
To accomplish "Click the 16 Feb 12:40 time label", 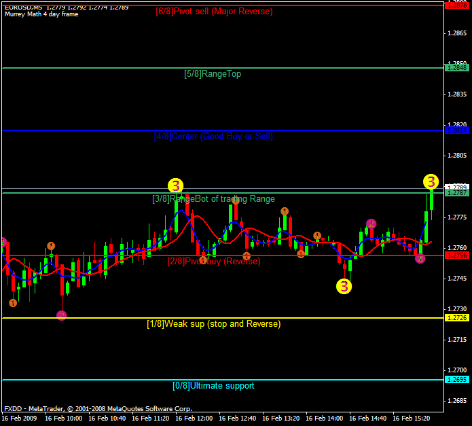I will point(238,418).
